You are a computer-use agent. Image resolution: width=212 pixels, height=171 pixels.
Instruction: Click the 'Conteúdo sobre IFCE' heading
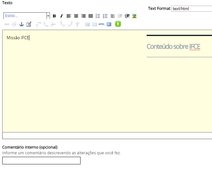point(173,46)
